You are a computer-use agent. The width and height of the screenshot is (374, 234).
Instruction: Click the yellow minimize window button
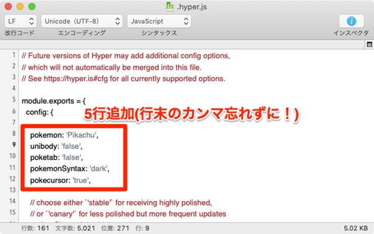coord(20,6)
